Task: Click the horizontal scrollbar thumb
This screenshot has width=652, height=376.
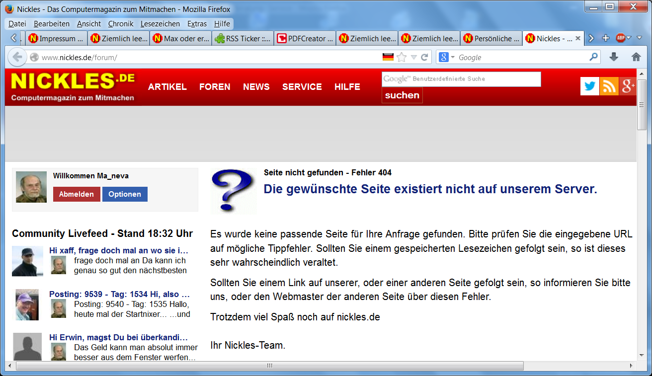Action: (x=270, y=366)
